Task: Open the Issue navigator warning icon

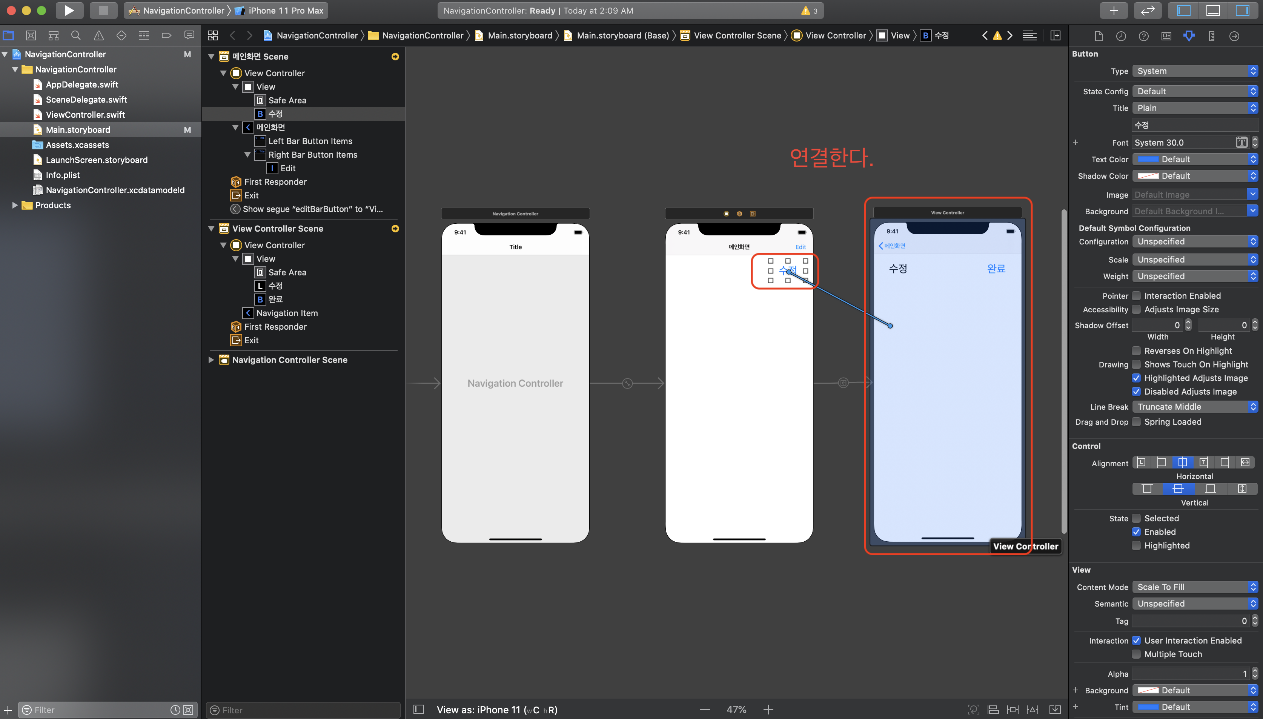Action: [99, 35]
